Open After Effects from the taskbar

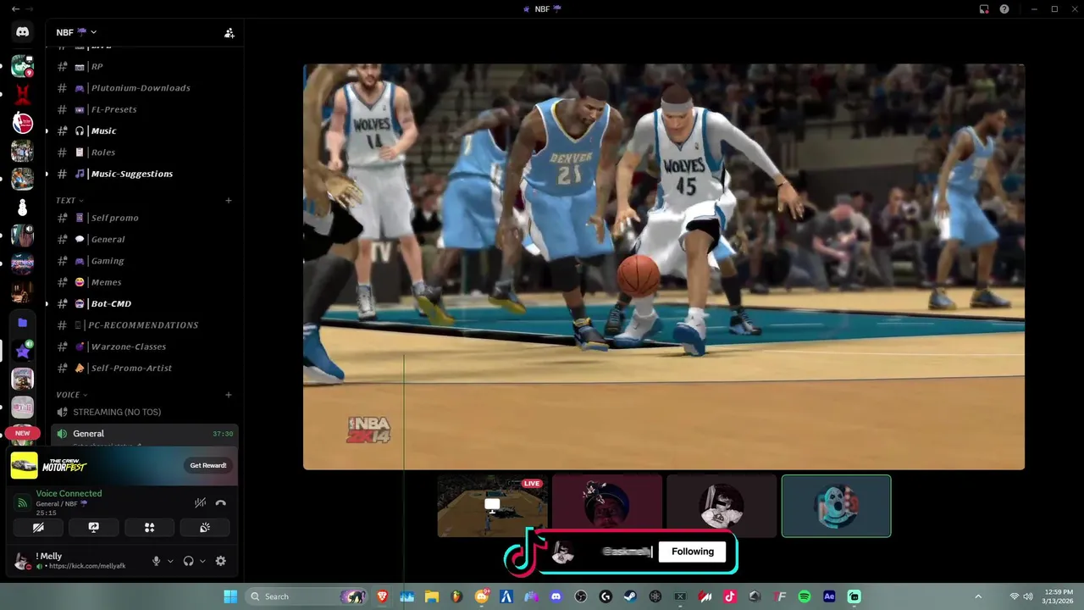tap(829, 596)
